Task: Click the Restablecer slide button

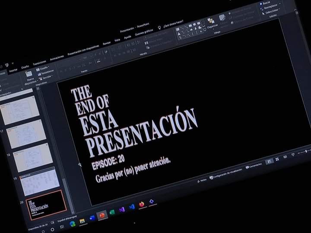Action: [x=45, y=72]
